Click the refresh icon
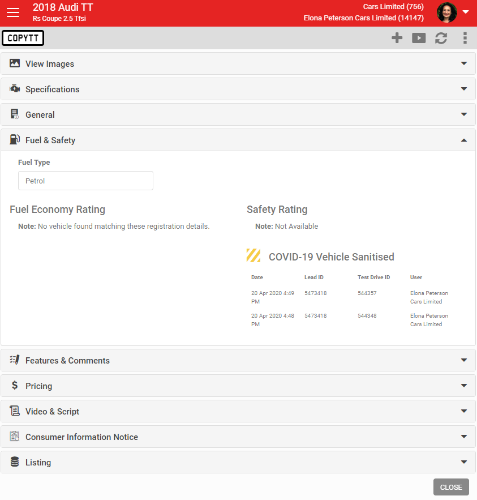Screen dimensions: 477x500 click(x=441, y=38)
